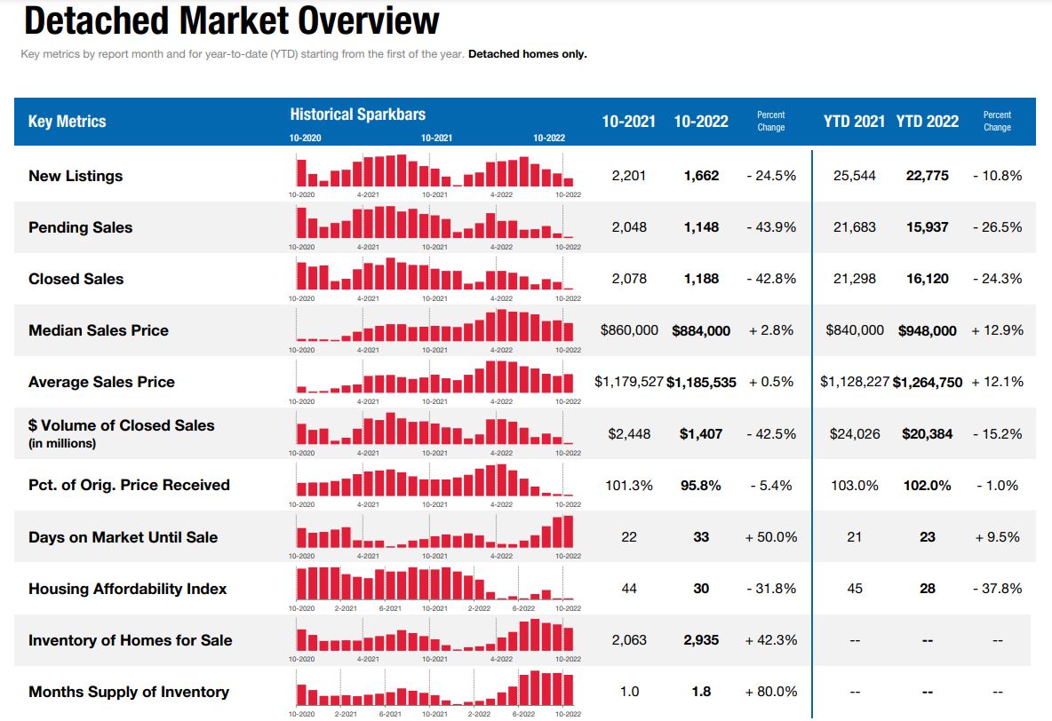Image resolution: width=1052 pixels, height=721 pixels.
Task: Select the +80.0% percent change value
Action: [x=773, y=690]
